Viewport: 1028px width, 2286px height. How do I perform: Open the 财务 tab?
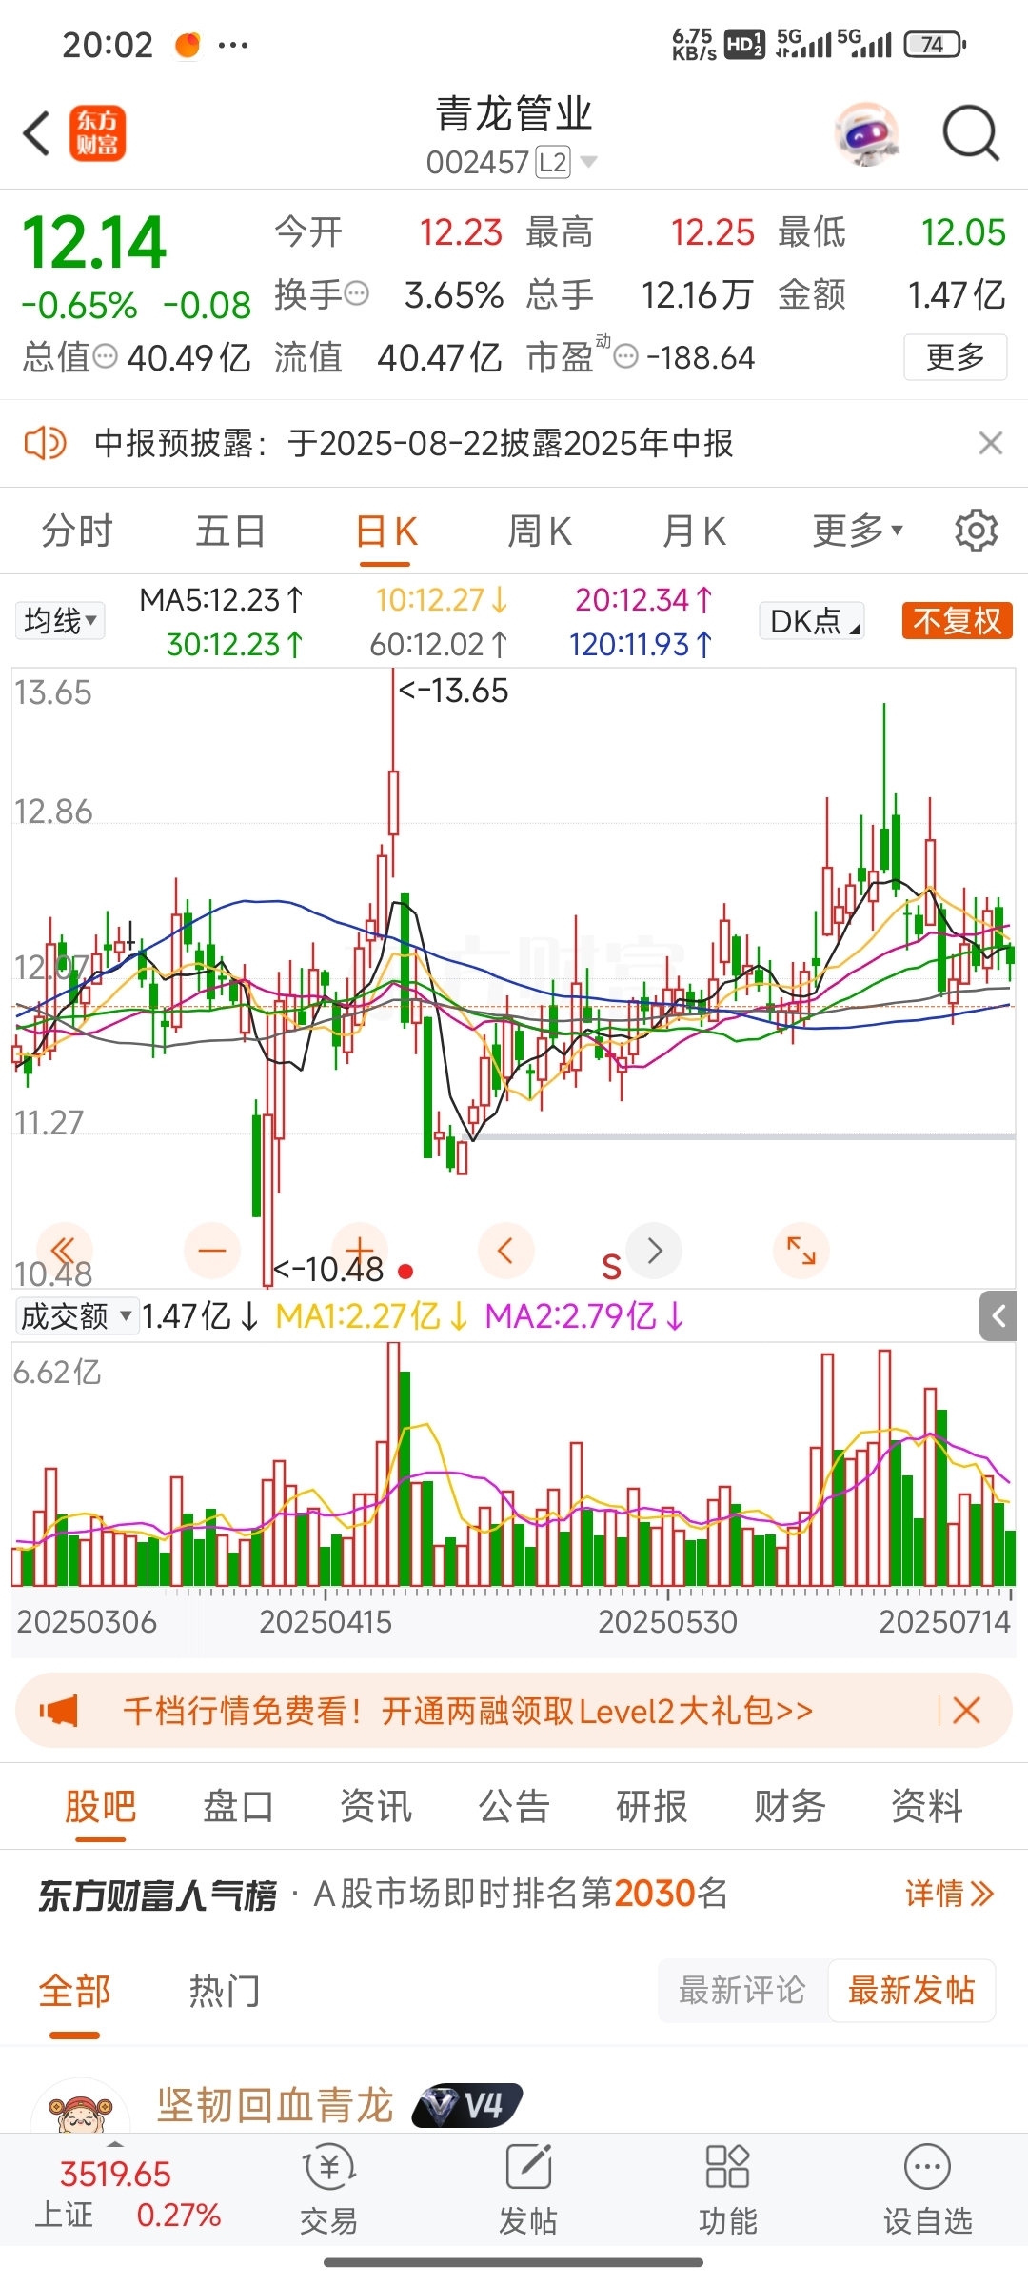click(790, 1806)
